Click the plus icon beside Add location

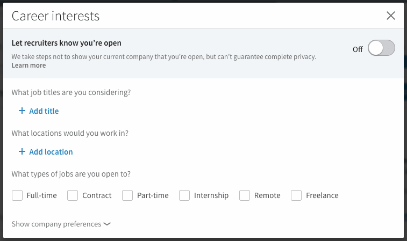point(22,151)
